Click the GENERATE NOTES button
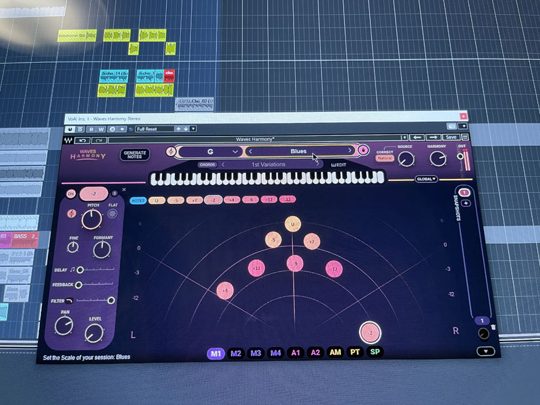540x405 pixels. point(134,155)
